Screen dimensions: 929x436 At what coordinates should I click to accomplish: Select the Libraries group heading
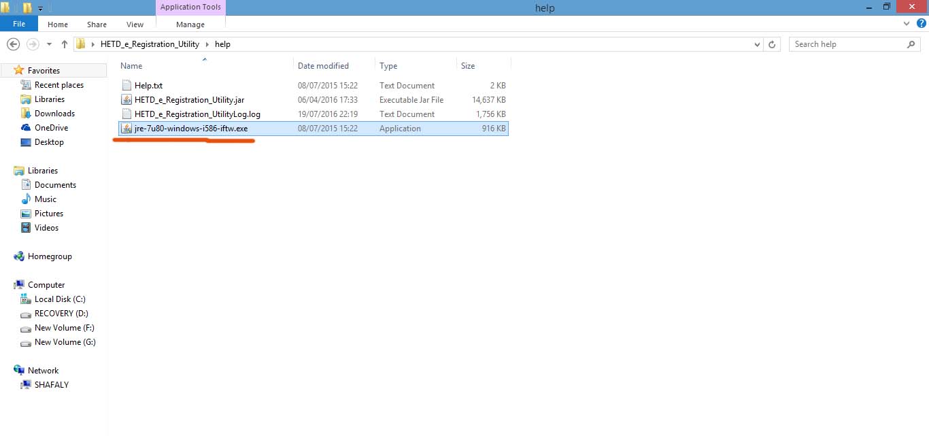[43, 171]
